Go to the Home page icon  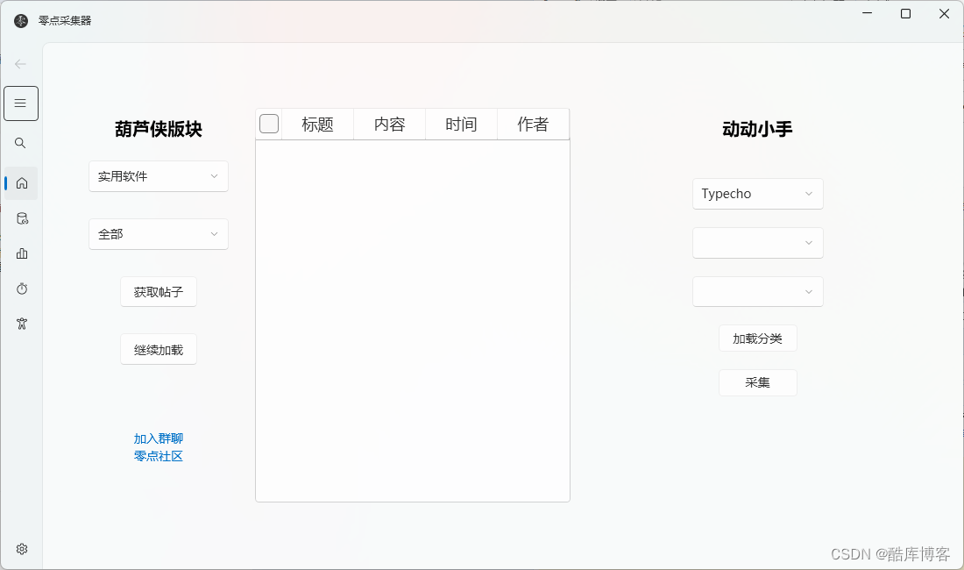(22, 183)
